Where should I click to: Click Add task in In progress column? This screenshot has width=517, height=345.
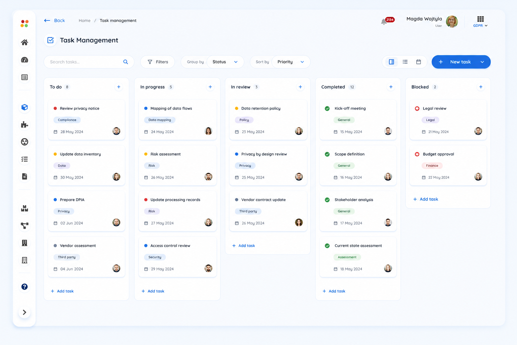coord(153,291)
